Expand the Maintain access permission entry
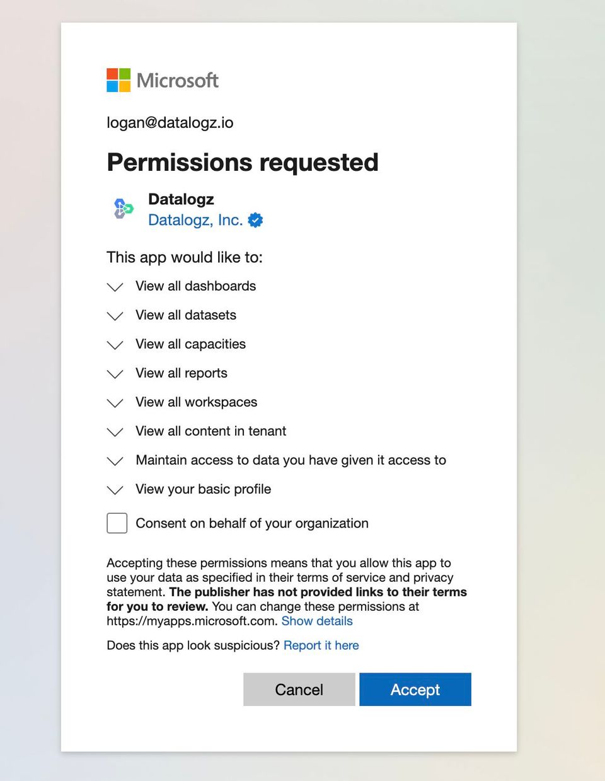This screenshot has width=605, height=781. pyautogui.click(x=114, y=461)
